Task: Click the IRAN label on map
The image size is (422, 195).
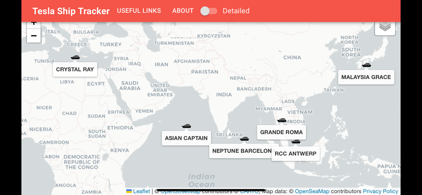Action: click(162, 64)
